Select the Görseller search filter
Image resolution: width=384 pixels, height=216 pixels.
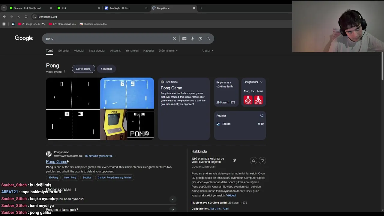(x=64, y=51)
